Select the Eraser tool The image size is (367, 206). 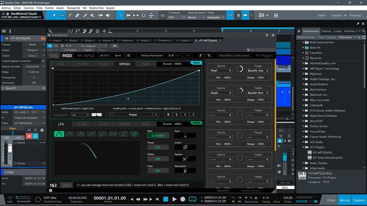pyautogui.click(x=77, y=15)
